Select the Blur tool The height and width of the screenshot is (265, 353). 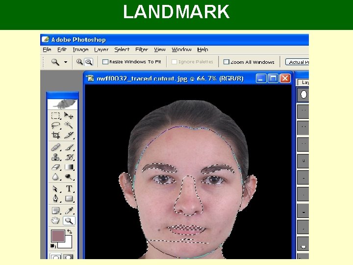click(x=55, y=177)
